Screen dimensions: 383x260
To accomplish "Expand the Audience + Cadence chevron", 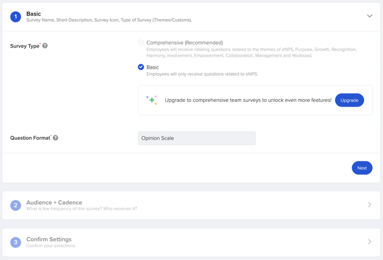I will tap(369, 204).
